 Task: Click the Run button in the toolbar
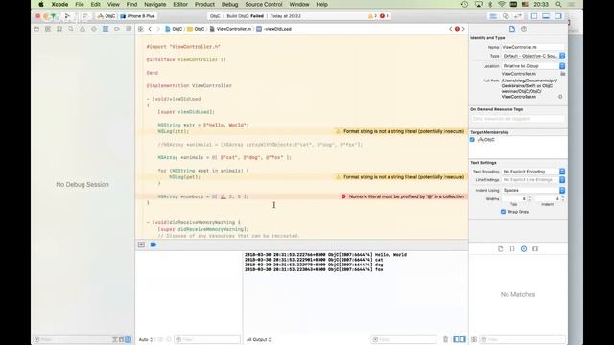(67, 16)
